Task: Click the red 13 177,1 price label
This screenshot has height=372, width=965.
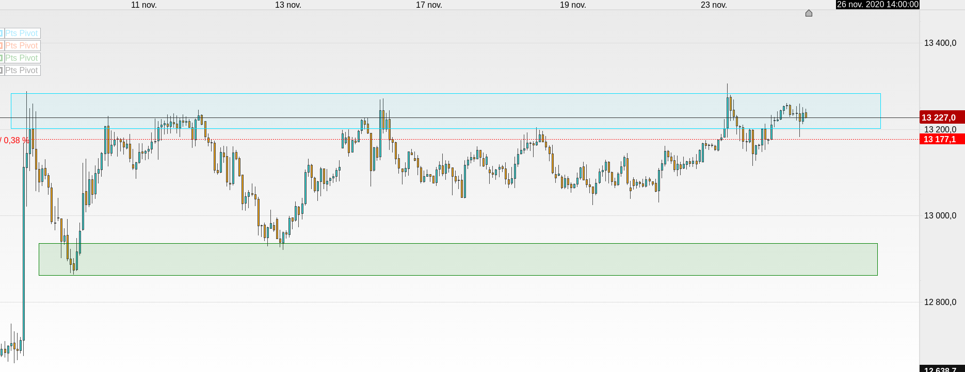Action: (x=942, y=139)
